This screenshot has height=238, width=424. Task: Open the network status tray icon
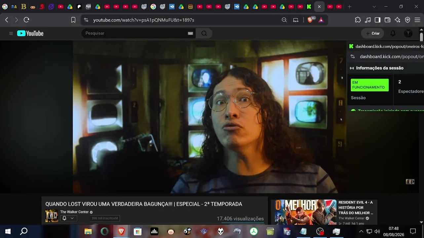[369, 231]
